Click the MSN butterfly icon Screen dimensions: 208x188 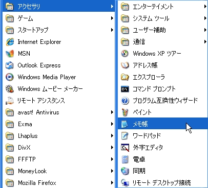[x=10, y=54]
